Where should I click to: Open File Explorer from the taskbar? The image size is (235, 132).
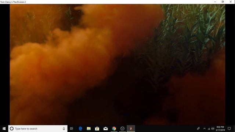click(89, 129)
